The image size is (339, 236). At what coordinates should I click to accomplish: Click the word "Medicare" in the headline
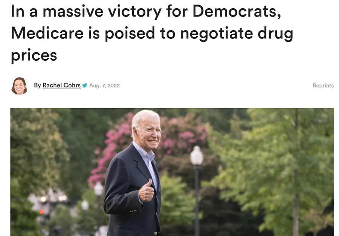47,33
